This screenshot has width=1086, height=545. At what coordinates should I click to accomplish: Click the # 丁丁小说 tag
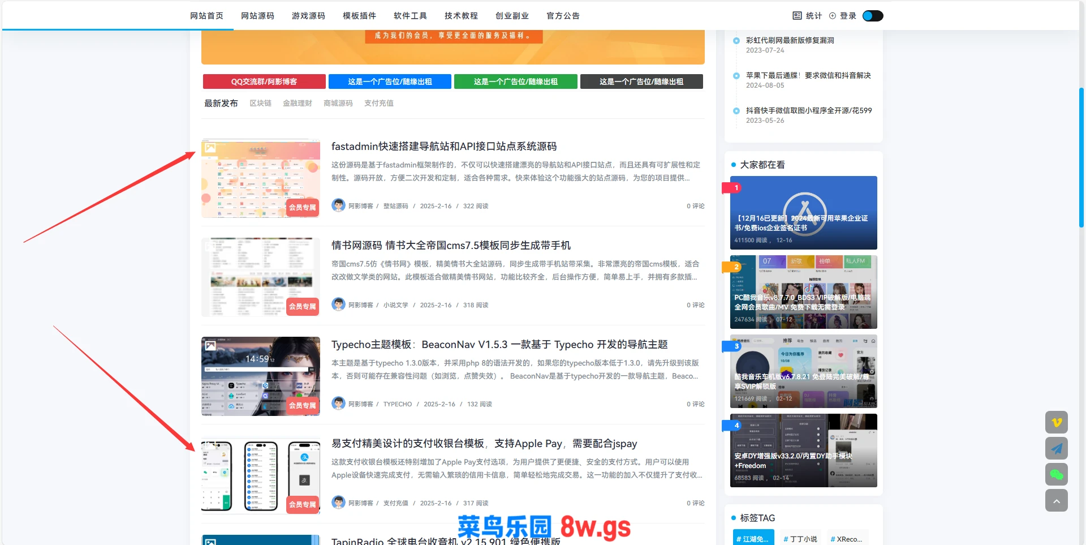[x=800, y=538]
